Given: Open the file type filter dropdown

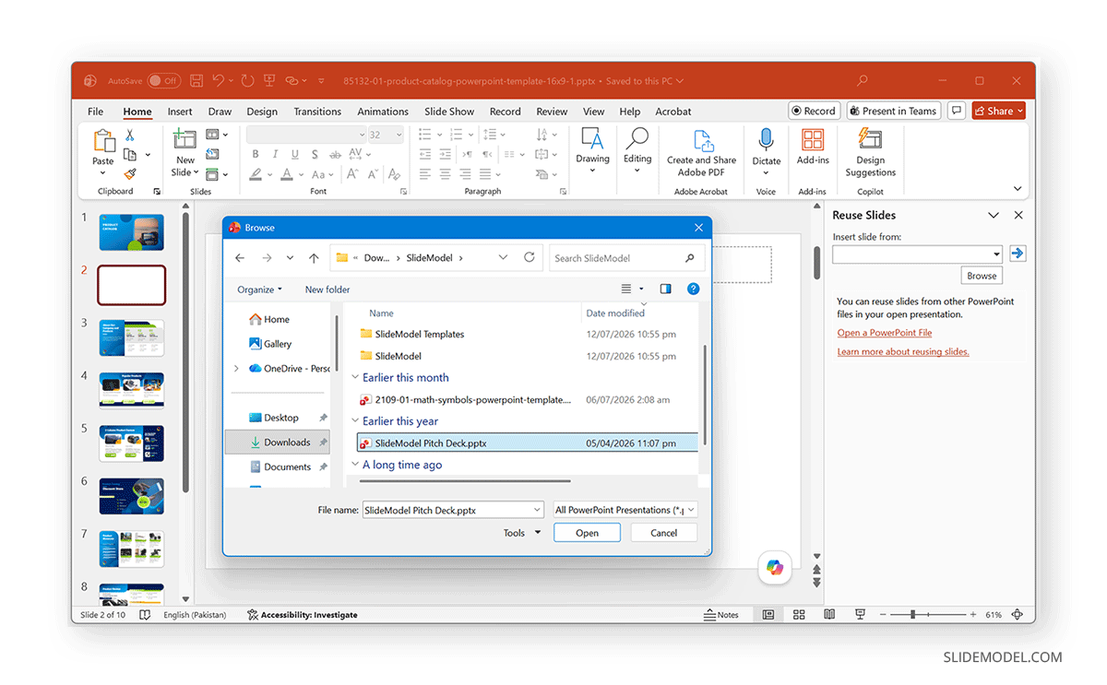Looking at the screenshot, I should [690, 510].
